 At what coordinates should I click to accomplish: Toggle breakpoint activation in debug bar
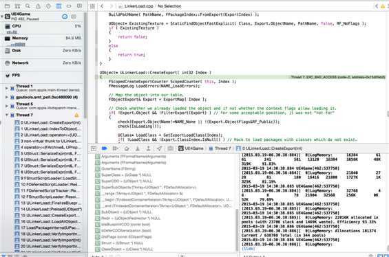coord(105,148)
